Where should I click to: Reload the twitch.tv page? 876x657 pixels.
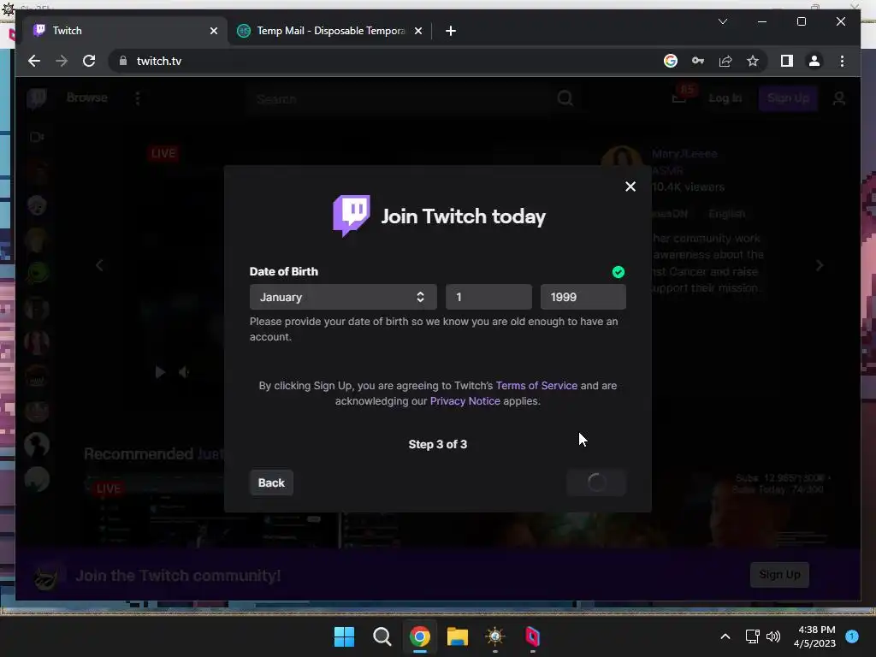(89, 61)
